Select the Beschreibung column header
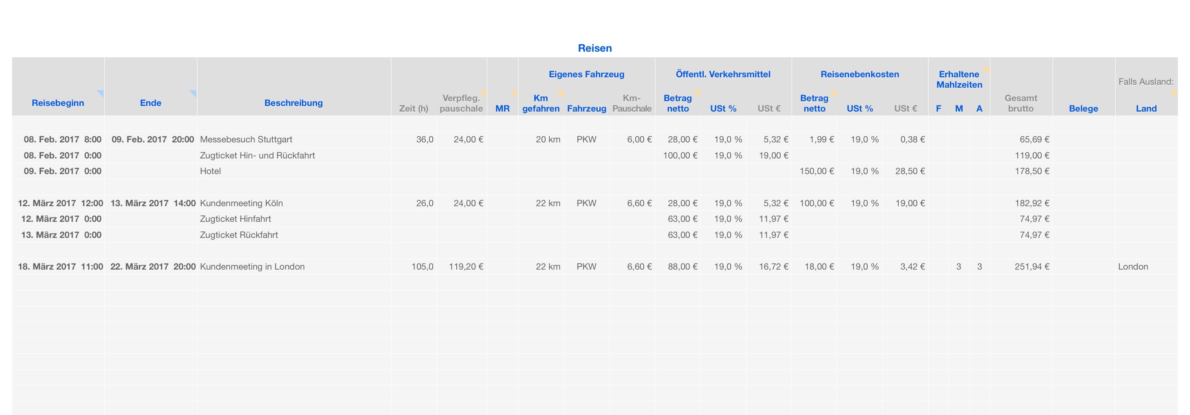 (x=293, y=103)
